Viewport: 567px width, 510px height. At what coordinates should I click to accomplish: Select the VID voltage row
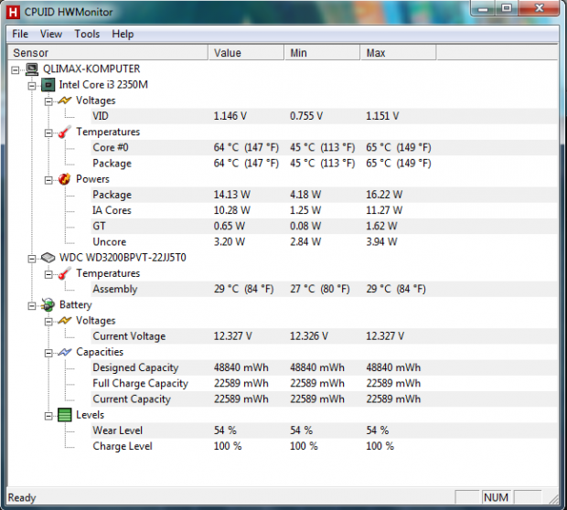pyautogui.click(x=324, y=116)
